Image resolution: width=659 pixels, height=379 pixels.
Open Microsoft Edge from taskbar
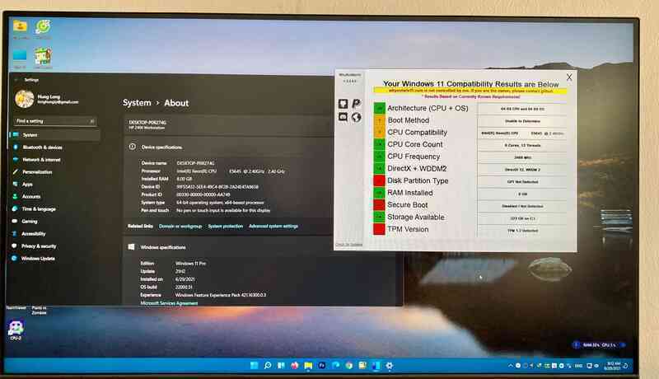click(335, 366)
